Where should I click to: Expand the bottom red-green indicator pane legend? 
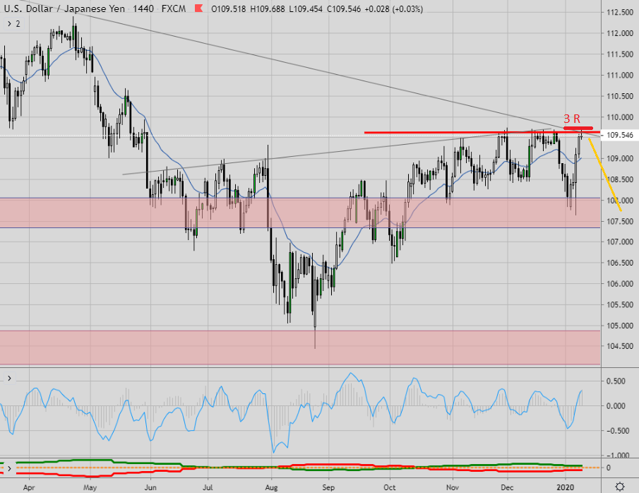coord(9,468)
